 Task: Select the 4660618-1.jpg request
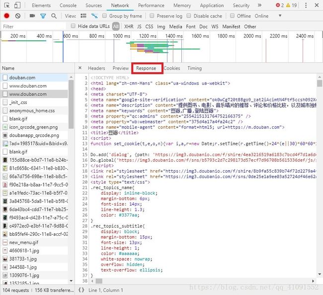point(35,250)
